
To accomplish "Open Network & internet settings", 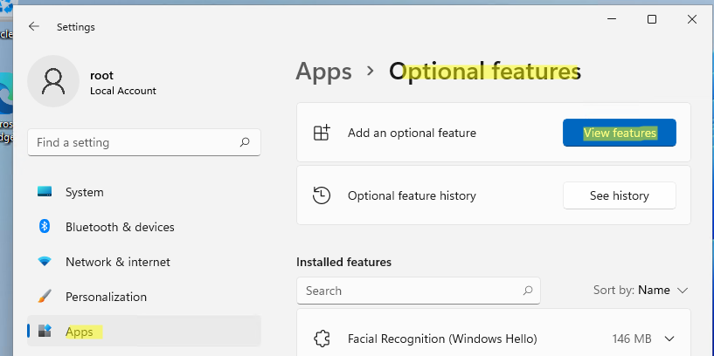I will point(117,262).
